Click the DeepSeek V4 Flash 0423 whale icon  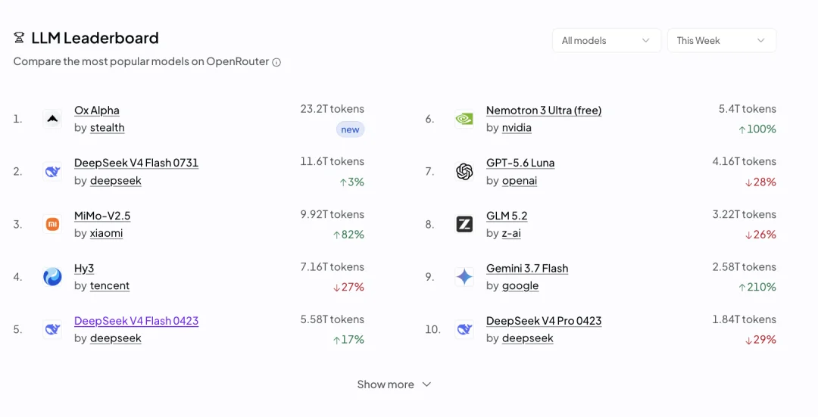(x=52, y=329)
